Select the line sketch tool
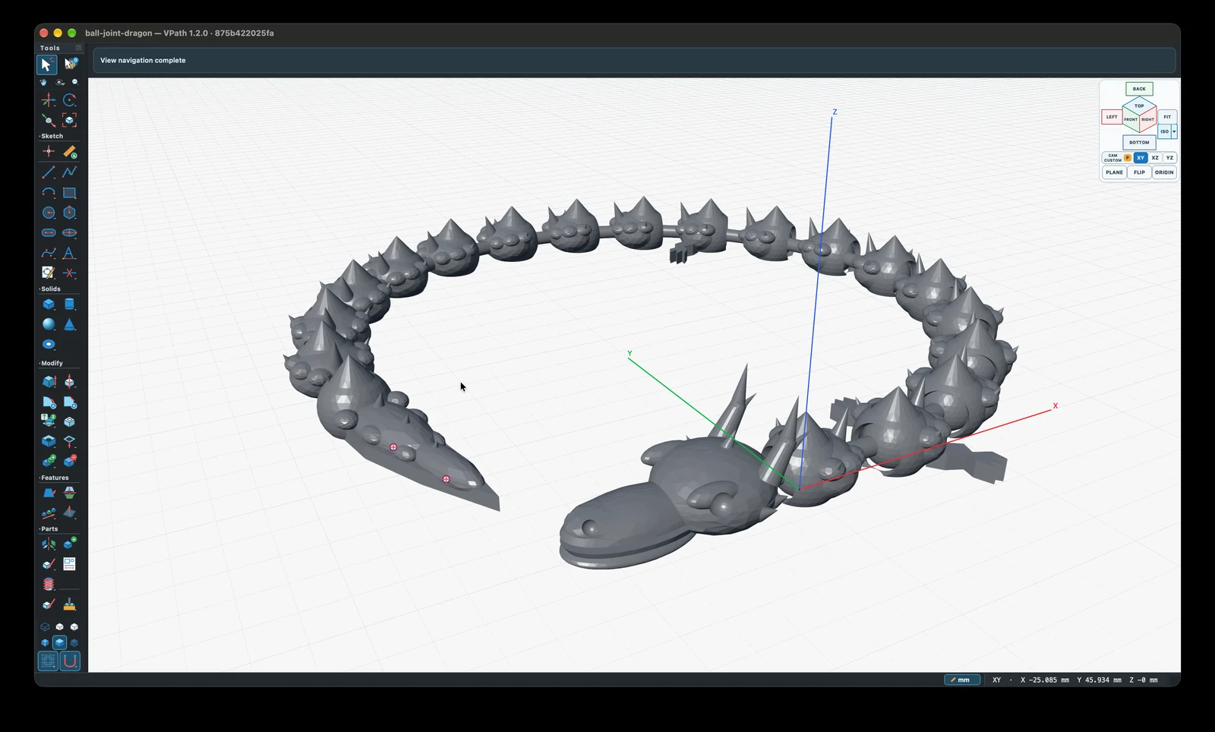This screenshot has width=1215, height=732. 49,172
